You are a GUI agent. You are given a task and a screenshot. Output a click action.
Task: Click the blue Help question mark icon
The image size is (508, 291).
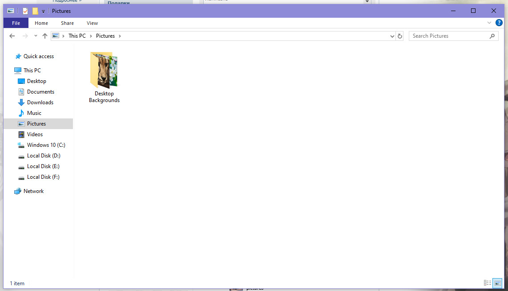(499, 23)
